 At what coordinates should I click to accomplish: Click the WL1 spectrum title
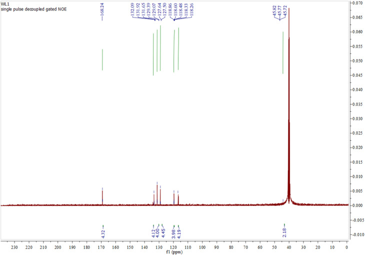(x=5, y=5)
